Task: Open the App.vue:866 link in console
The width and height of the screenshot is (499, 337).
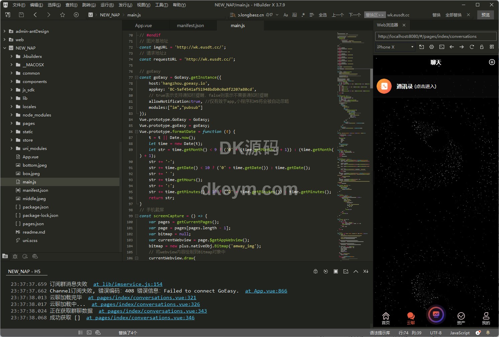Action: pos(266,291)
